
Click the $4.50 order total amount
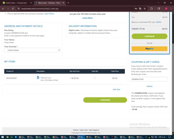click(x=165, y=29)
